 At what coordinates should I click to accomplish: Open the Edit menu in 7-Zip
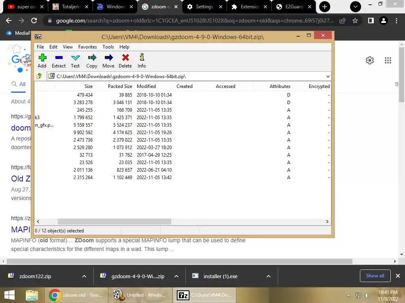coord(53,47)
